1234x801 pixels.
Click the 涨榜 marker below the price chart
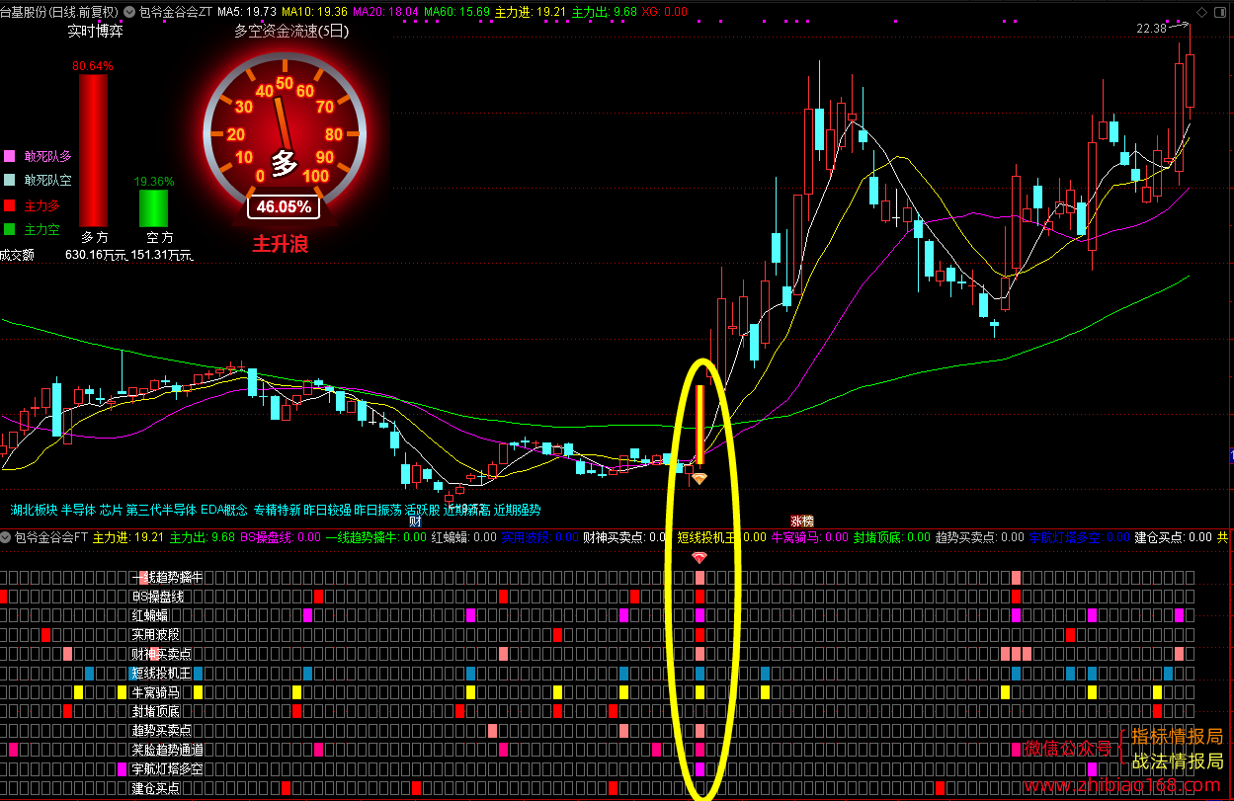pos(801,521)
